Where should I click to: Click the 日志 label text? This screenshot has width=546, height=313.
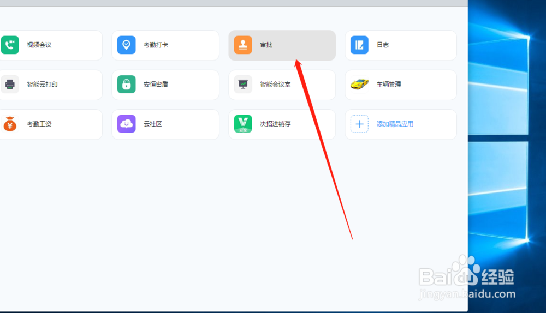[x=383, y=45]
